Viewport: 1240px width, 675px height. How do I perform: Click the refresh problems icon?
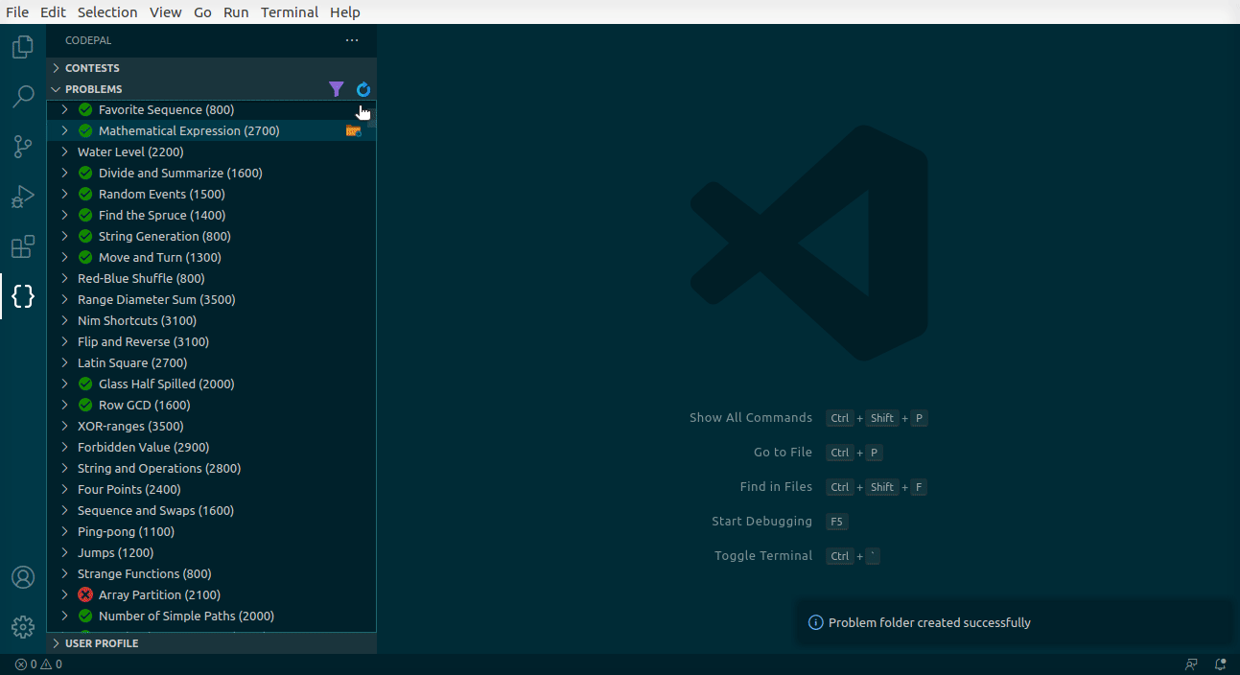[x=363, y=89]
